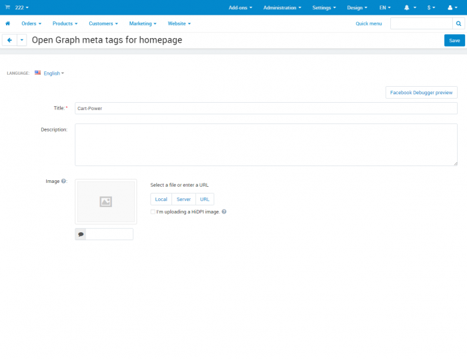Click the back arrow button
This screenshot has width=467, height=359.
tap(9, 40)
